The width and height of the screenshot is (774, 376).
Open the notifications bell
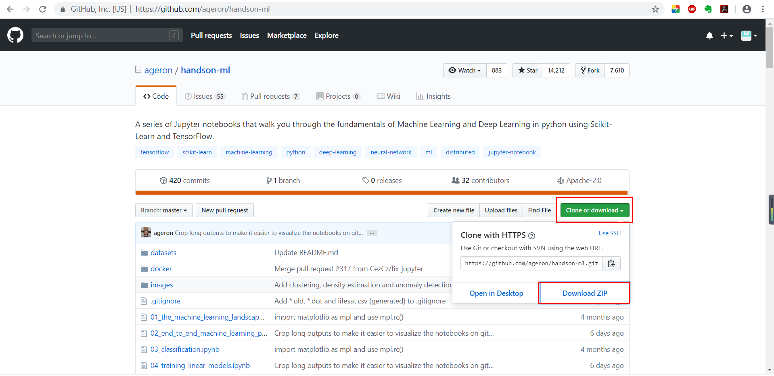click(x=709, y=36)
